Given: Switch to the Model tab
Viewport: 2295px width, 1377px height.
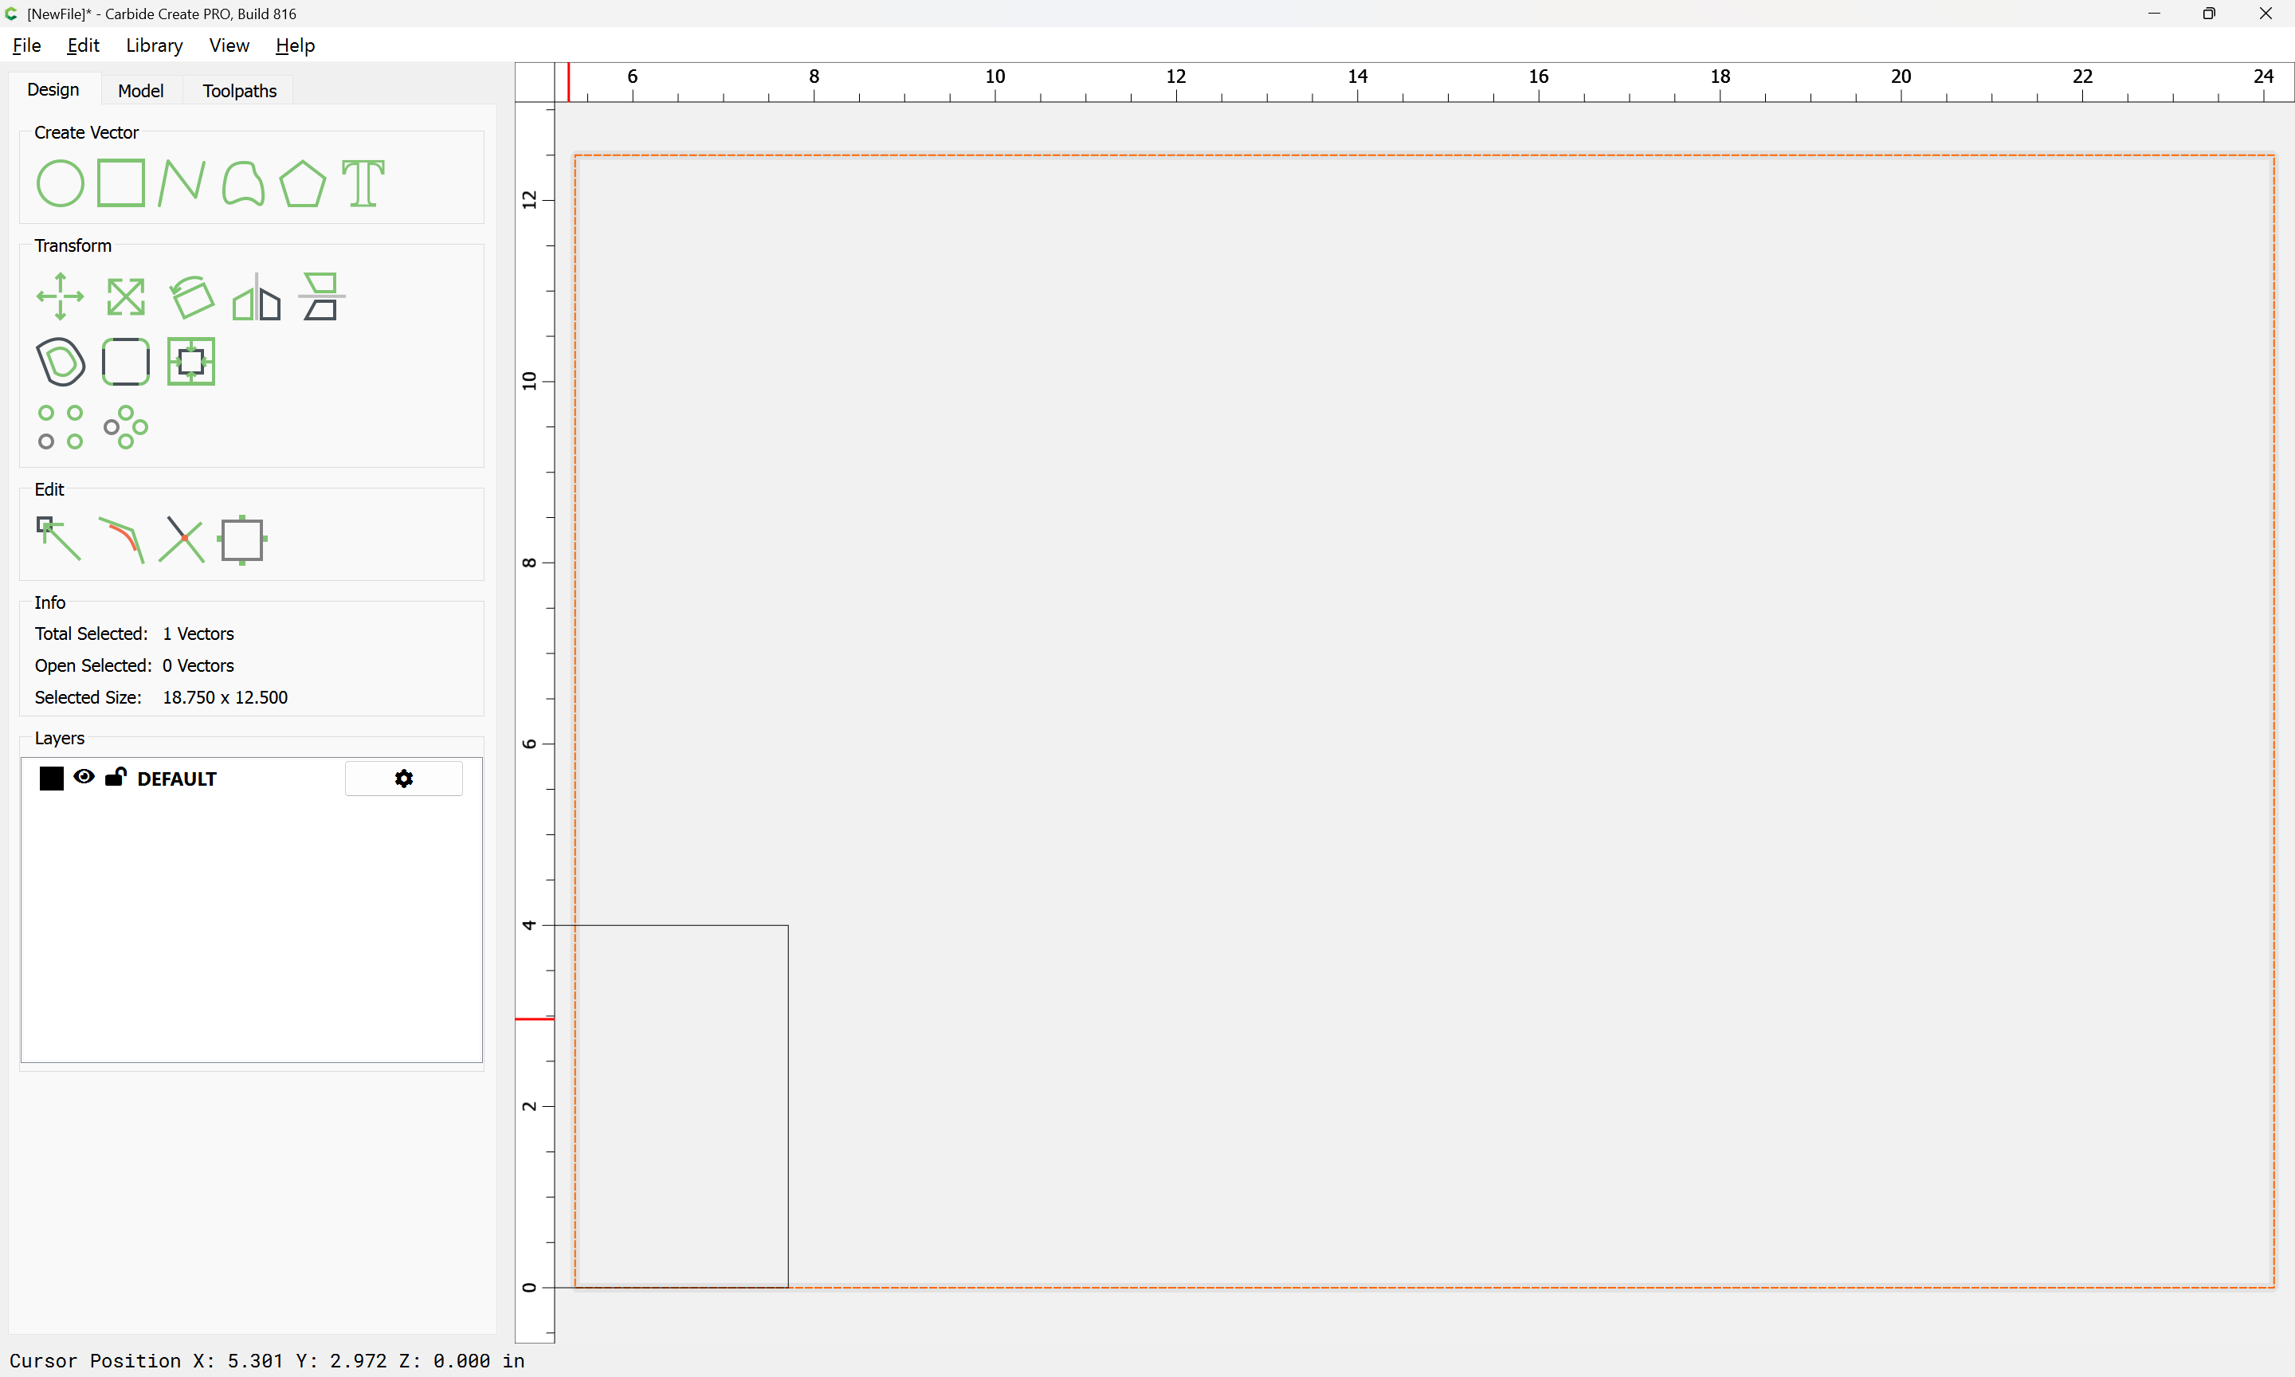Looking at the screenshot, I should click(140, 90).
